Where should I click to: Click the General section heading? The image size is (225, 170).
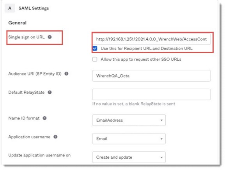(18, 23)
